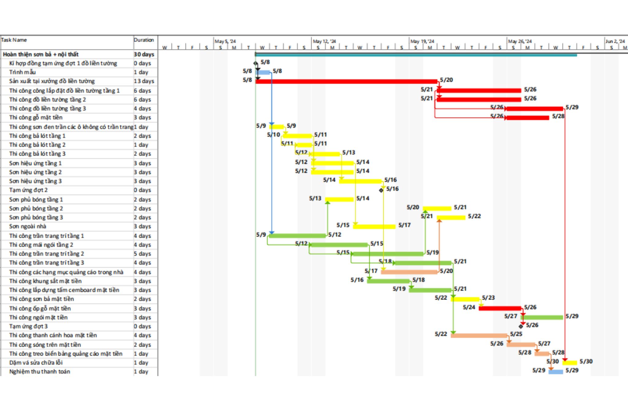This screenshot has width=628, height=418.
Task: Click the 5/26 'Tạm ứng đợt 3' milestone diamond
Action: (521, 326)
